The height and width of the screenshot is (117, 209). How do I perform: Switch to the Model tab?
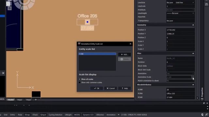[11, 100]
